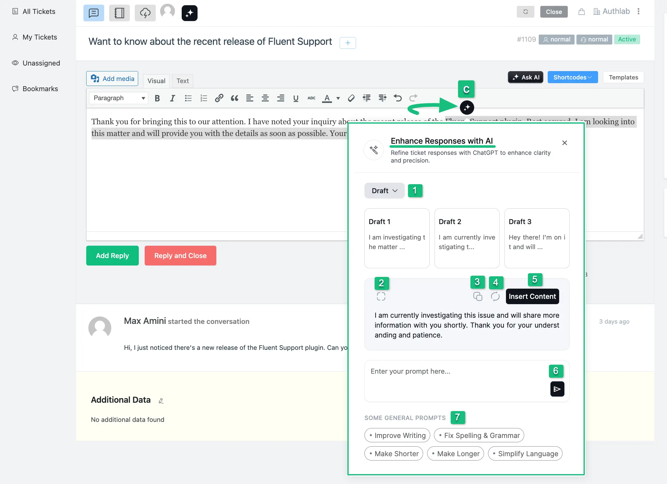The image size is (667, 484).
Task: Toggle bold formatting in the editor
Action: (x=157, y=98)
